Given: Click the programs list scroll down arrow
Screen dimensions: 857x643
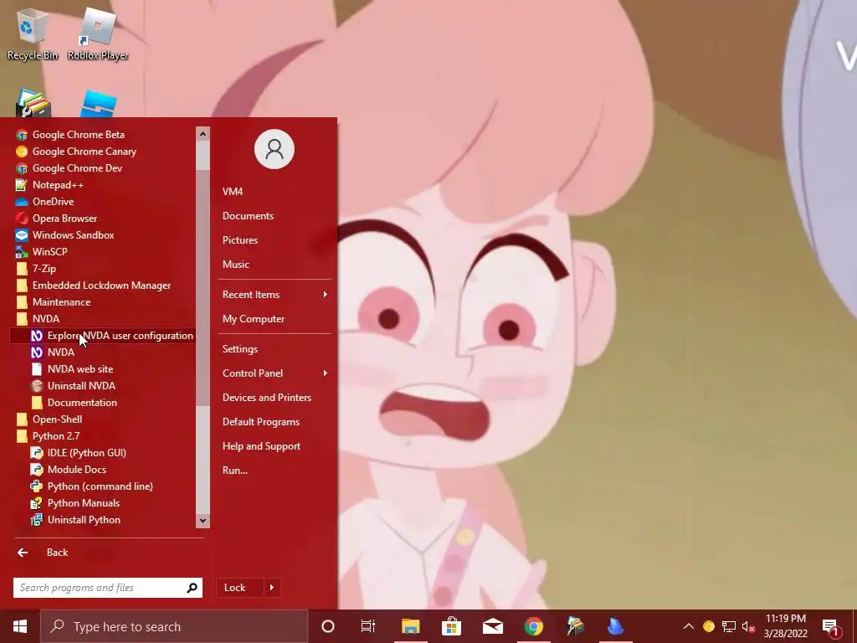Looking at the screenshot, I should (203, 521).
